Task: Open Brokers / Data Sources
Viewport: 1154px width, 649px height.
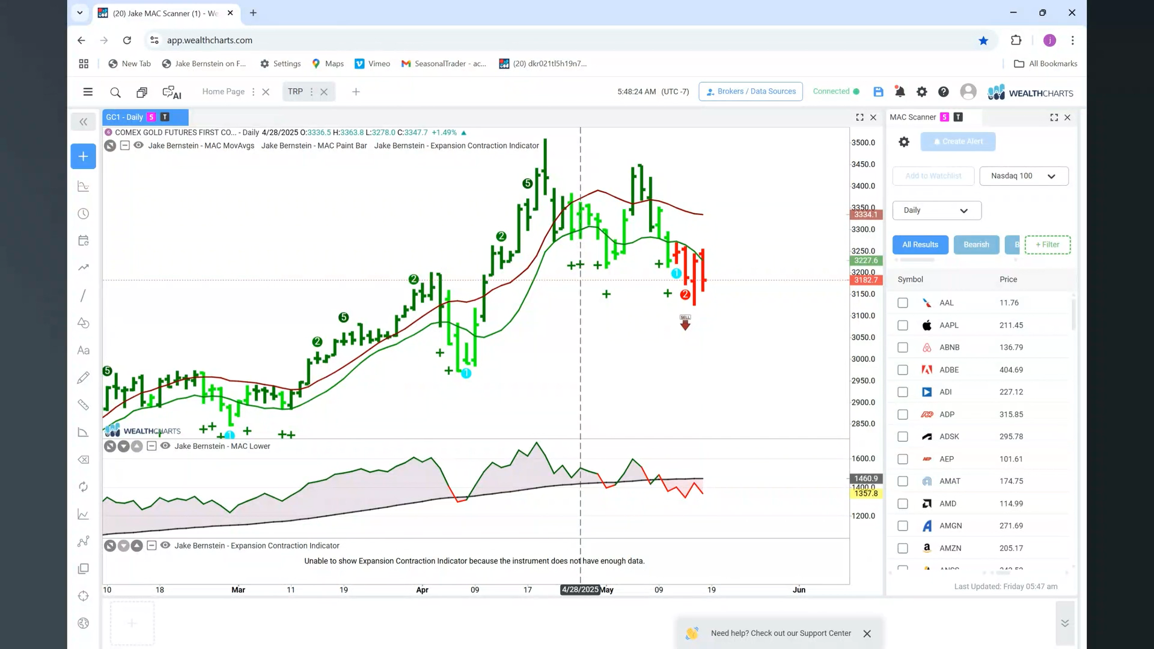Action: (751, 91)
